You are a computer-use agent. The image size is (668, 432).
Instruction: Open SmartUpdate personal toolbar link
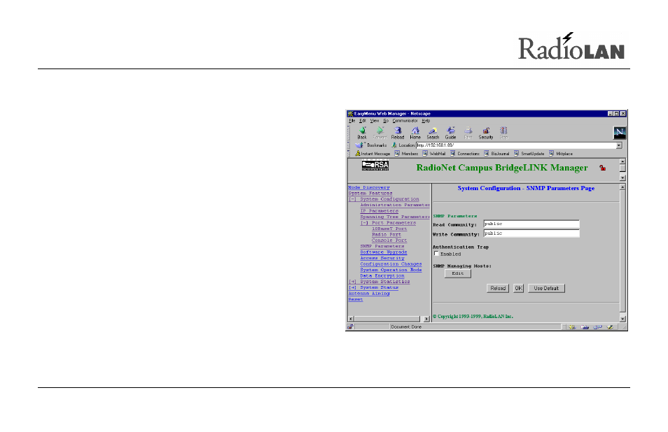point(529,154)
